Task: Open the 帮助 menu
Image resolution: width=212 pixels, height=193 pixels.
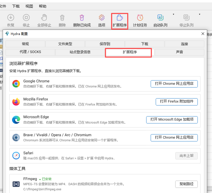Action: pos(43,6)
